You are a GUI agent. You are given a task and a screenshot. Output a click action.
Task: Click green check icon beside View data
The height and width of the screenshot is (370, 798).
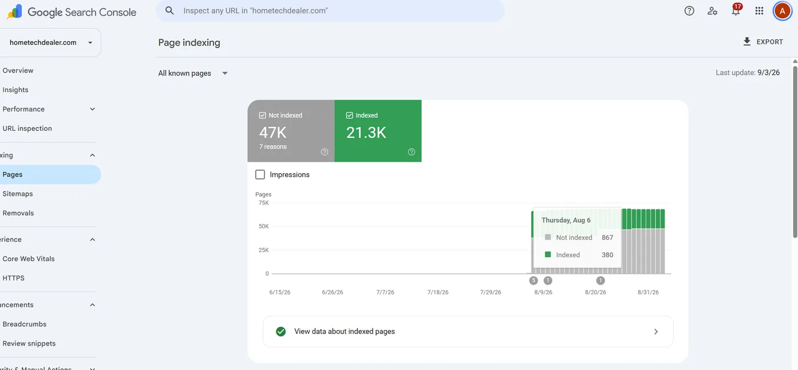pos(280,331)
